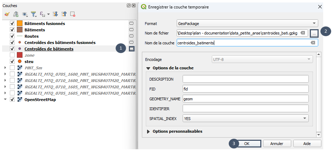Expand the MNT_5m layer tree node

point(5,68)
